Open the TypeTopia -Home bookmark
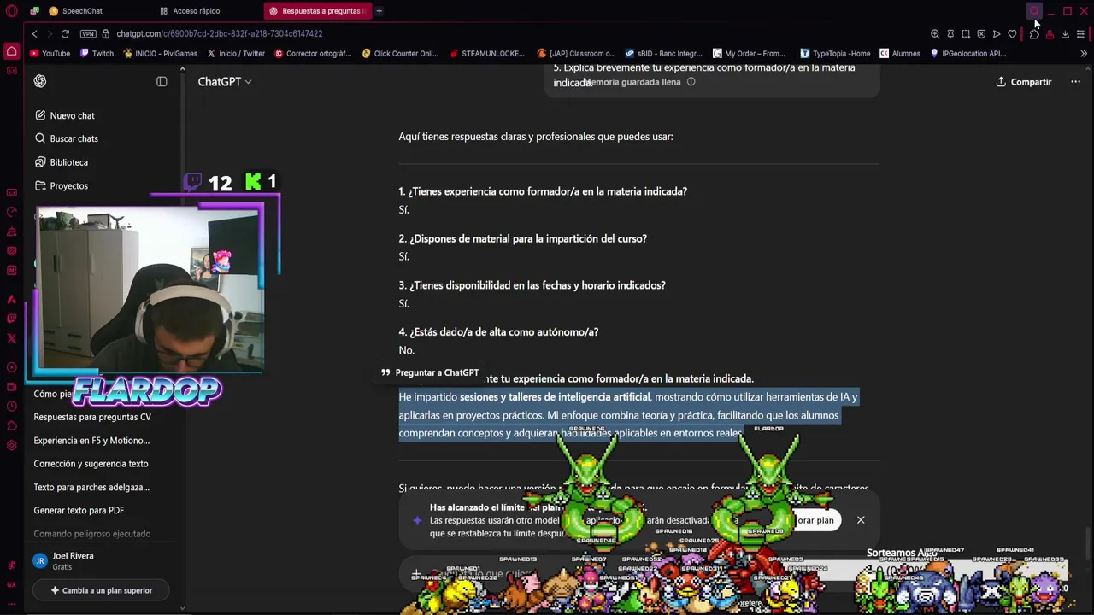 coord(835,53)
